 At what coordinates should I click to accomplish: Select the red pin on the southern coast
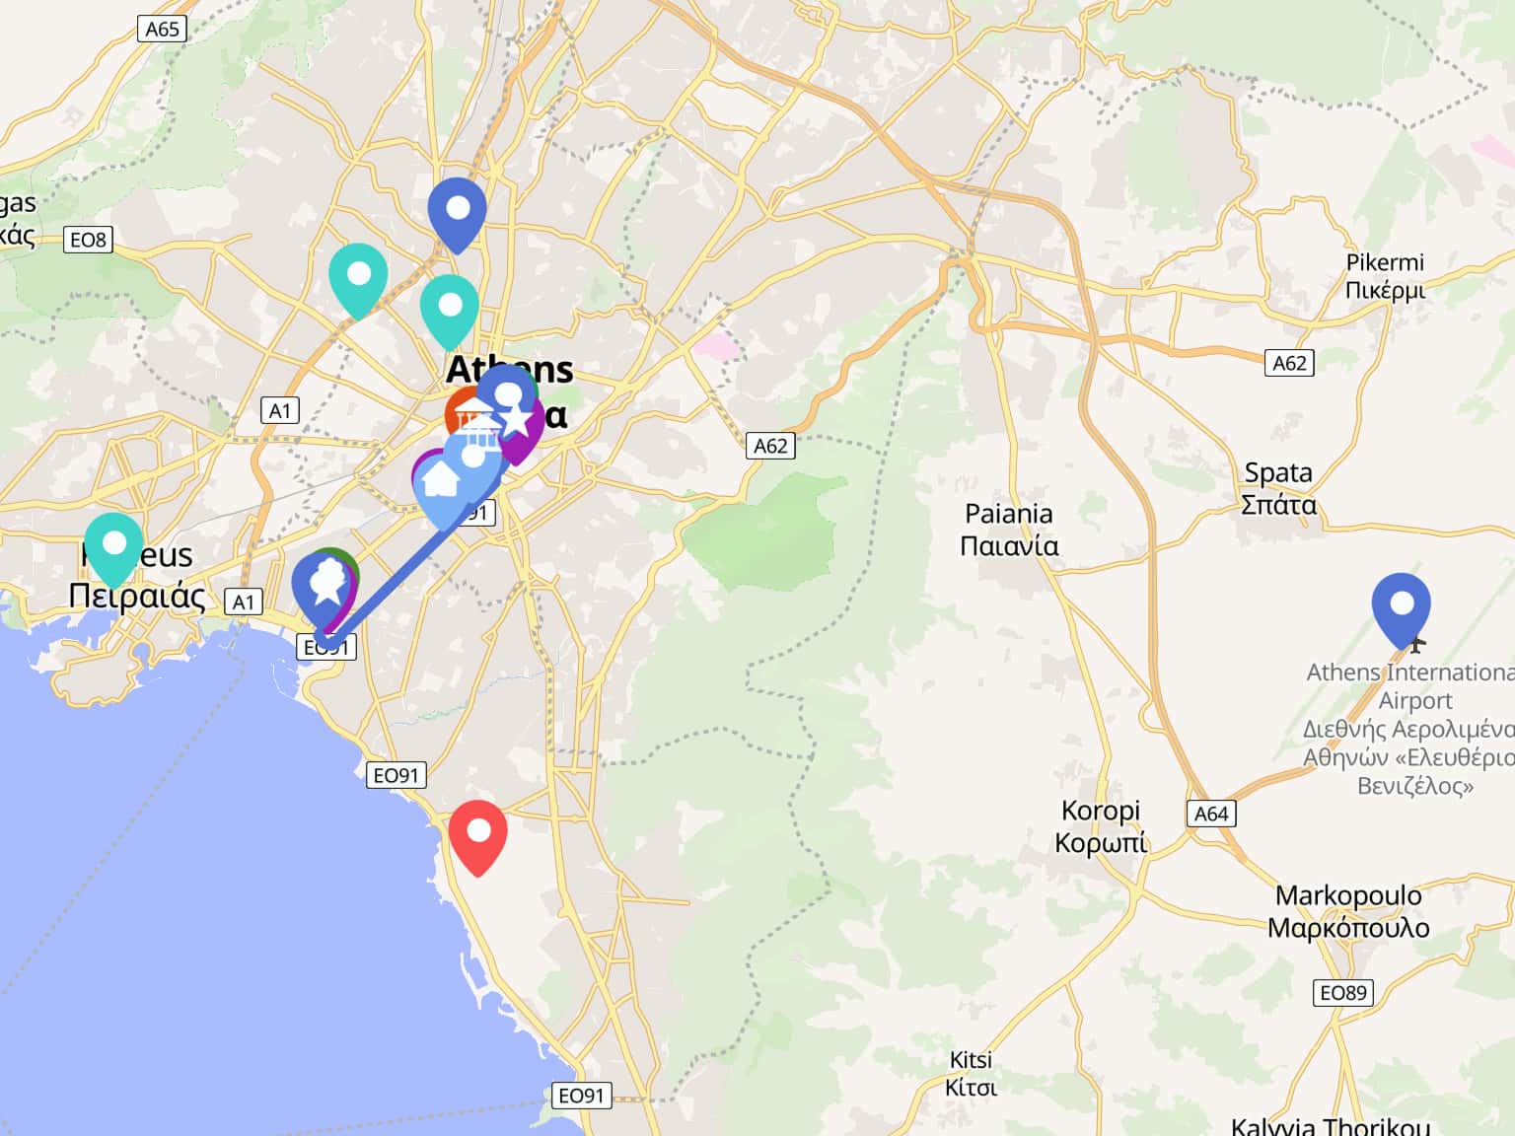(x=478, y=838)
